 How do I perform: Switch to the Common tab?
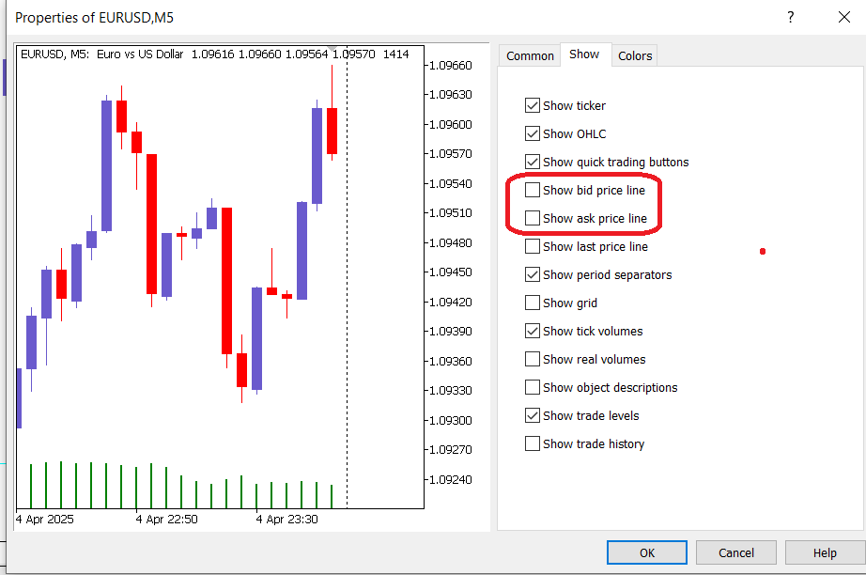point(530,55)
